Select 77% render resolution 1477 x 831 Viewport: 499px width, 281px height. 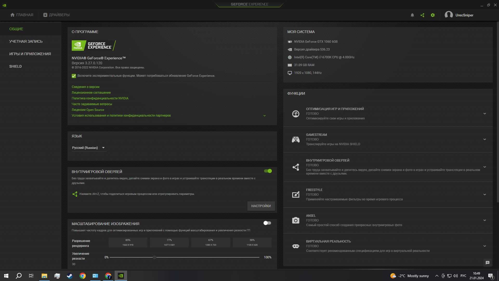coord(169,242)
